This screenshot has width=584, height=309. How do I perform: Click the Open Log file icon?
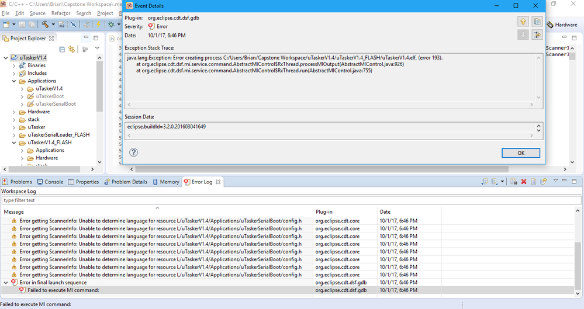533,182
